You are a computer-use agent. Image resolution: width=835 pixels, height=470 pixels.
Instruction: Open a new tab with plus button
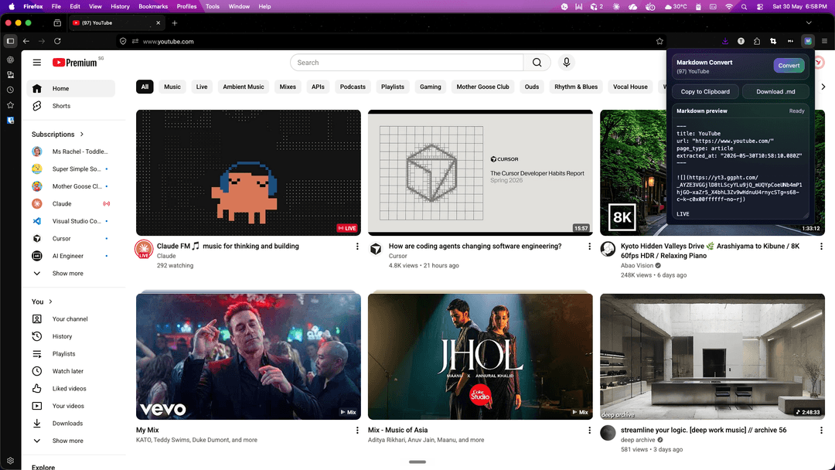click(x=174, y=23)
